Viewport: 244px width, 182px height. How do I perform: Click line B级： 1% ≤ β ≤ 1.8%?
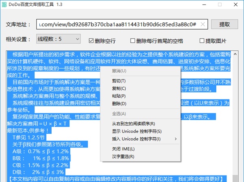pos(41,158)
